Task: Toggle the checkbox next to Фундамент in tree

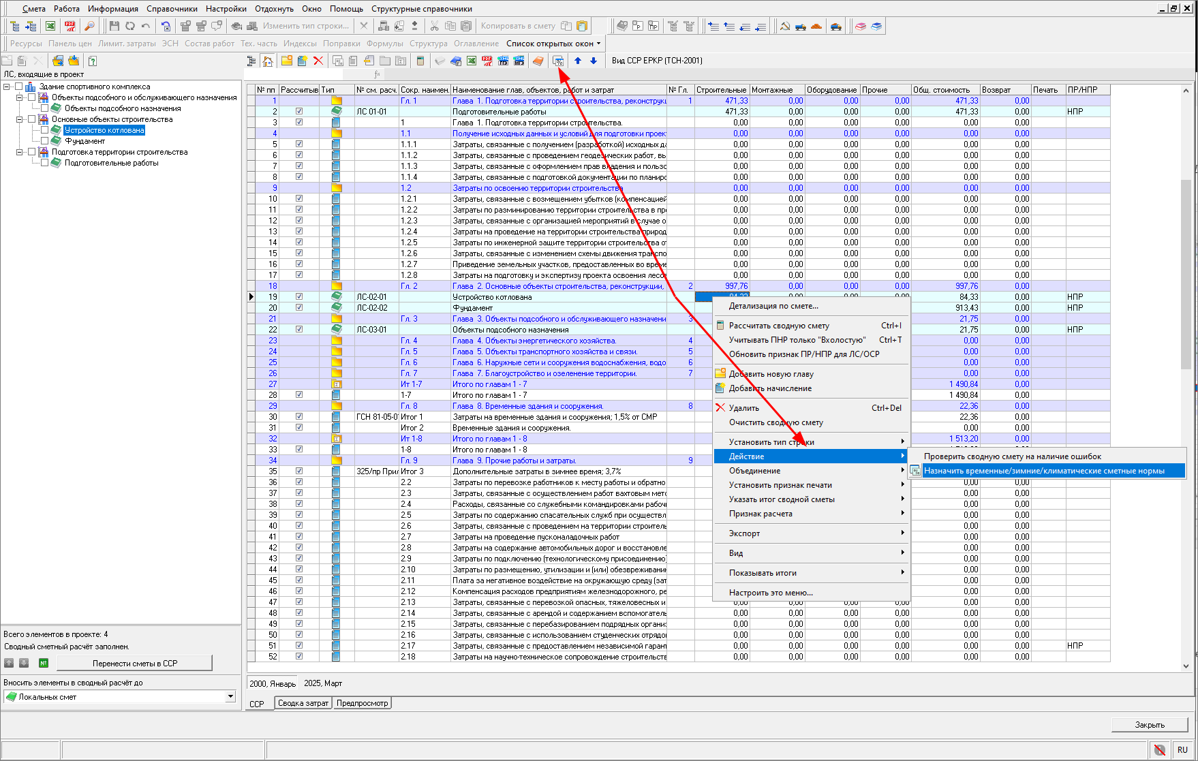Action: click(x=45, y=141)
